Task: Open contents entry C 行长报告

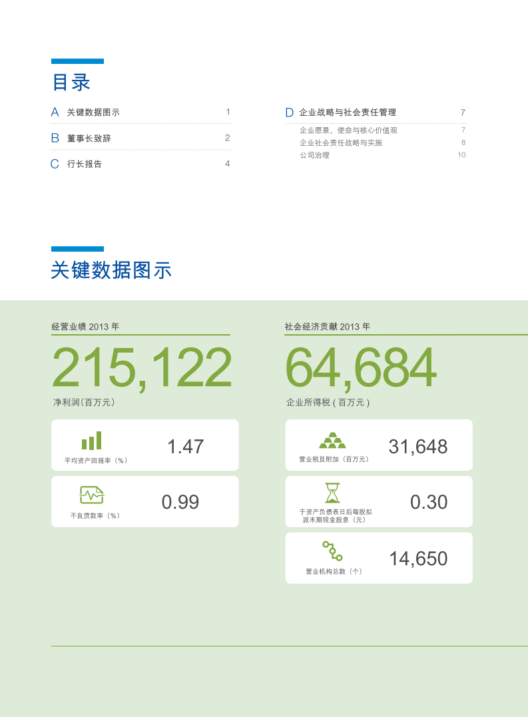Action: click(140, 164)
